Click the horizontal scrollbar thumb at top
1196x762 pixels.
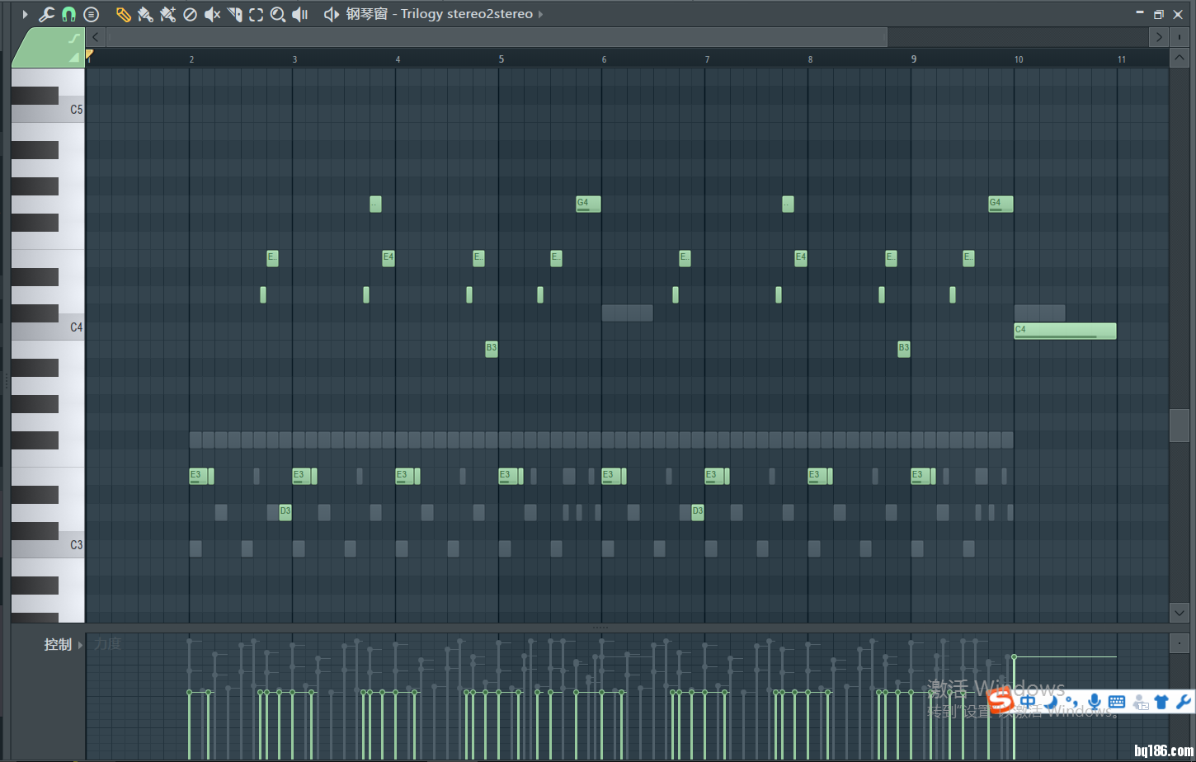tap(497, 37)
